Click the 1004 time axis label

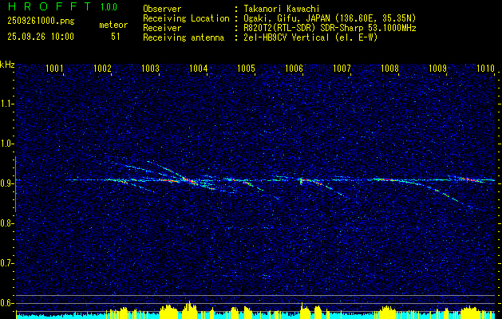point(198,68)
